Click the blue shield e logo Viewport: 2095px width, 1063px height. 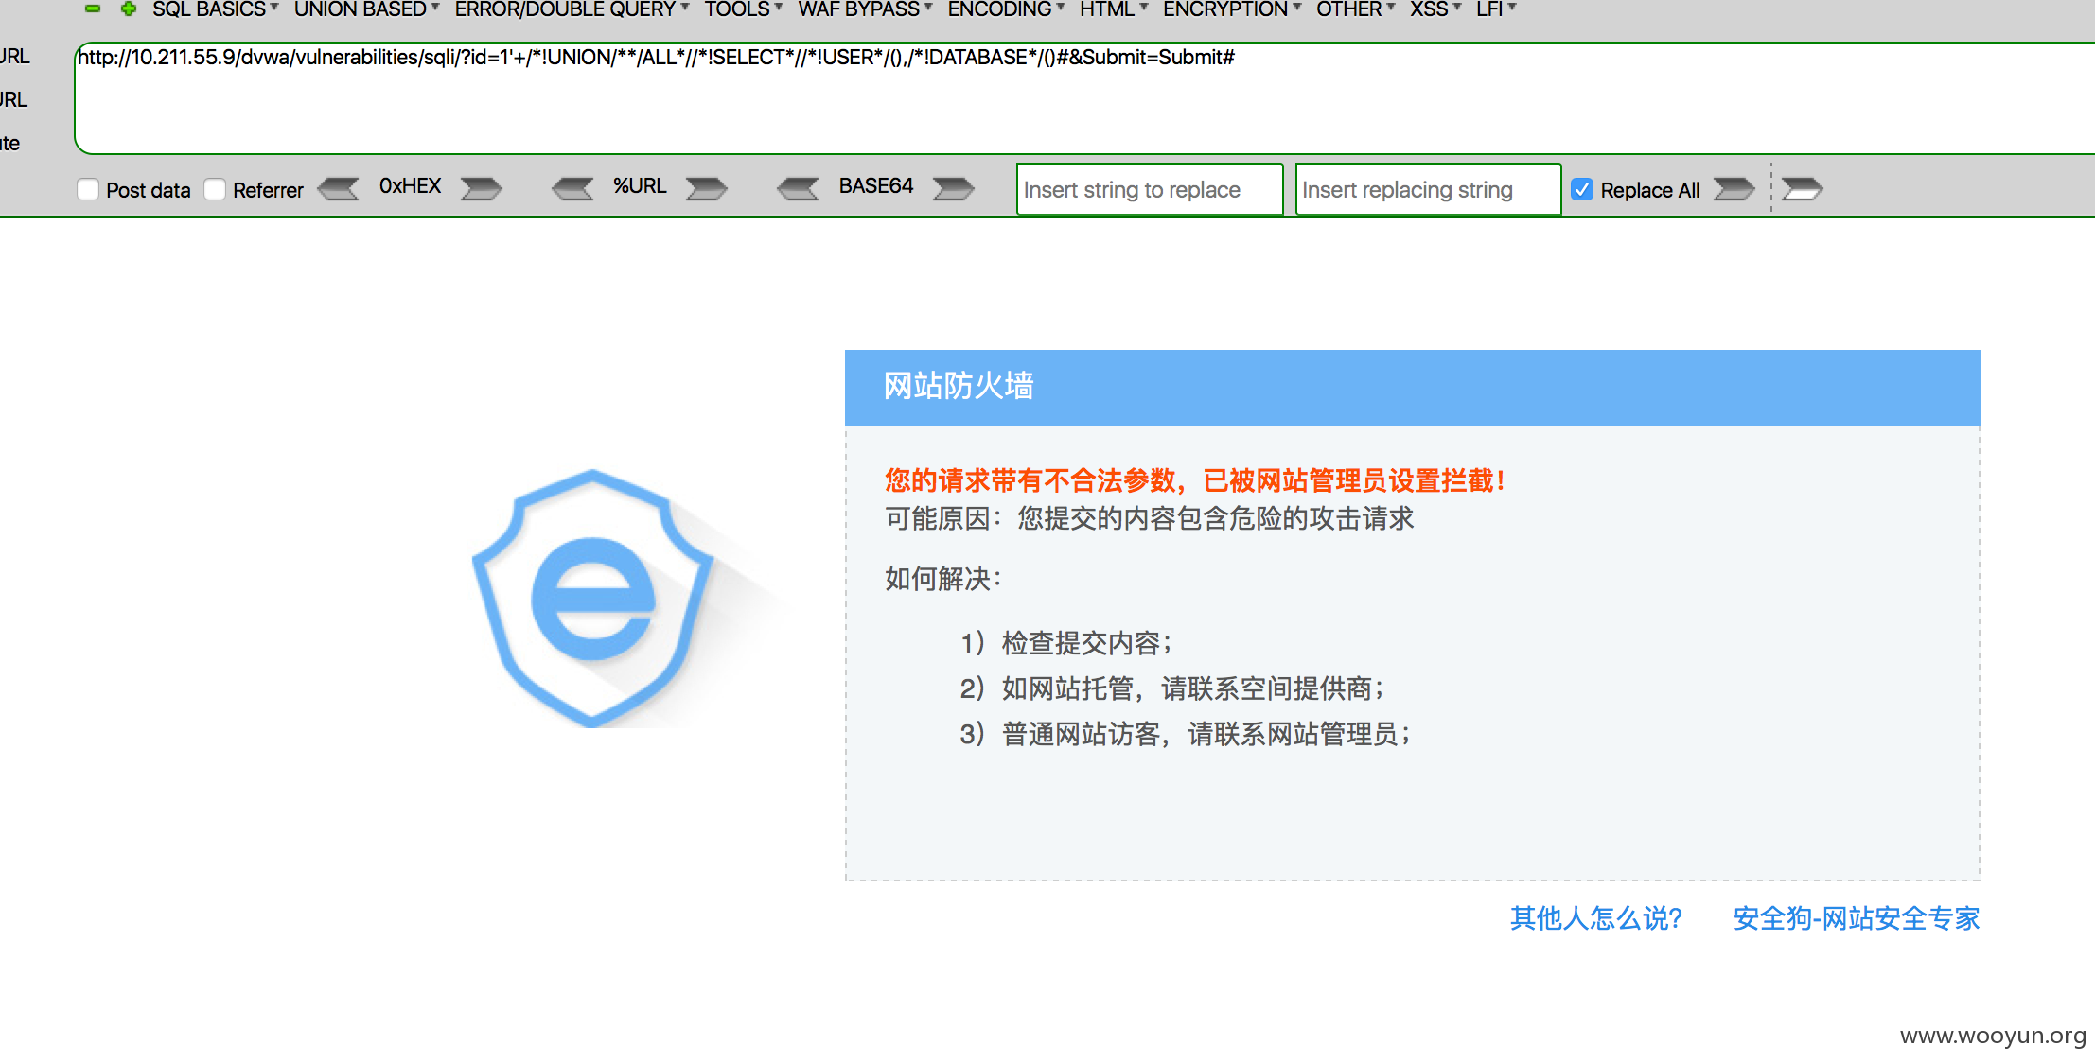[593, 598]
